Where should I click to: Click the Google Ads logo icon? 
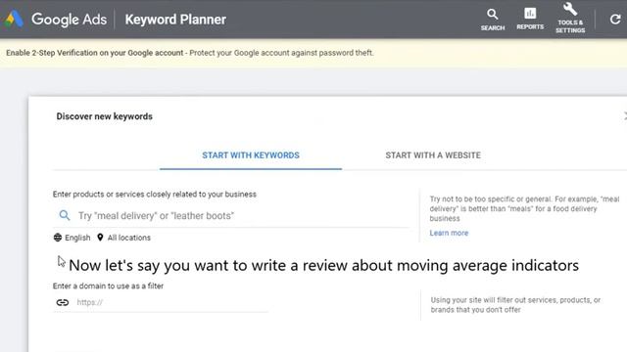point(13,19)
